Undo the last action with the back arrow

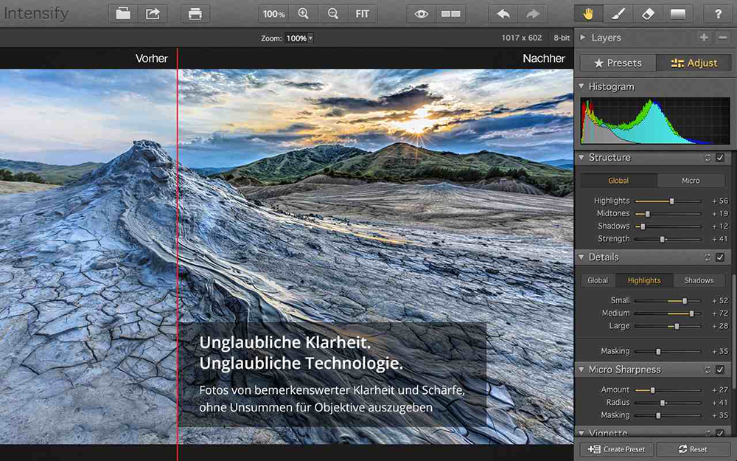tap(503, 13)
